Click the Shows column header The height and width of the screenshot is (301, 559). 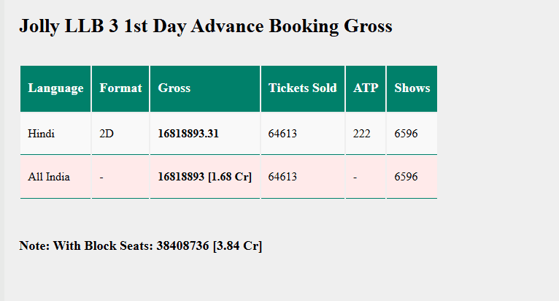[x=412, y=88]
